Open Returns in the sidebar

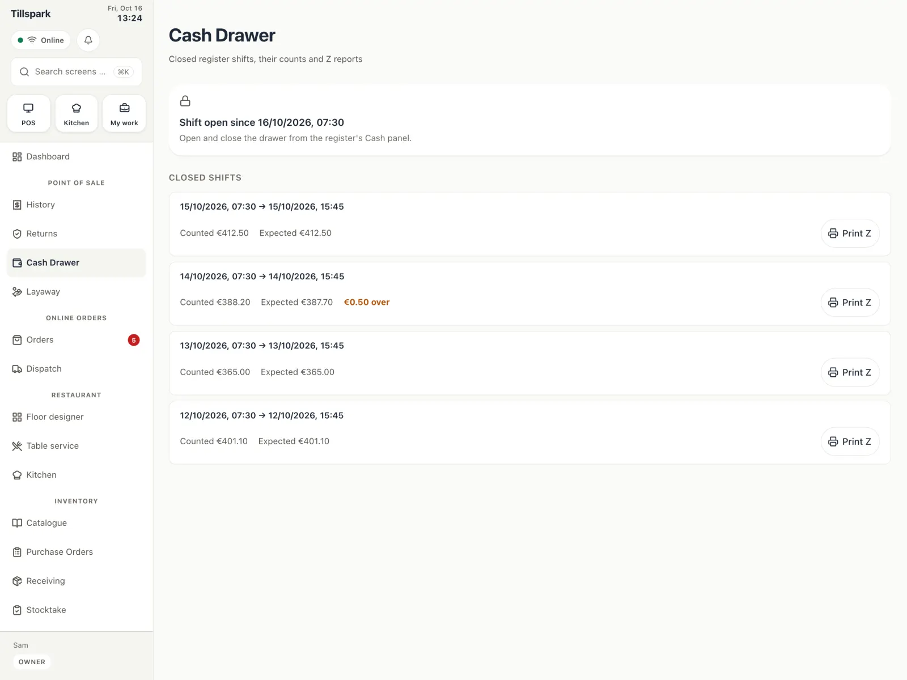(x=77, y=233)
